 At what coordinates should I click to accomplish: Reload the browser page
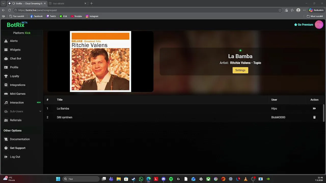pyautogui.click(x=9, y=10)
